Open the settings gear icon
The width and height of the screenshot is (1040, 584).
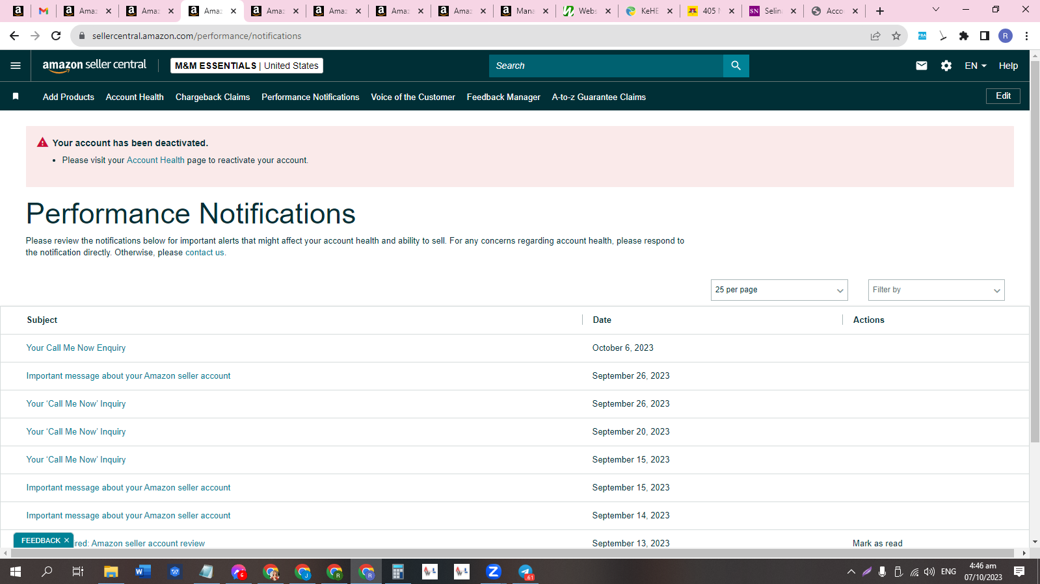pos(946,66)
